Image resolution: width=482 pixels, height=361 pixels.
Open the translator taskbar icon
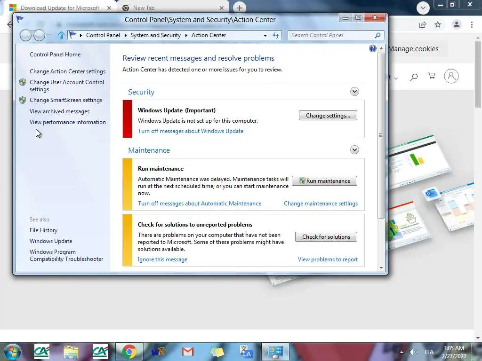click(x=246, y=352)
